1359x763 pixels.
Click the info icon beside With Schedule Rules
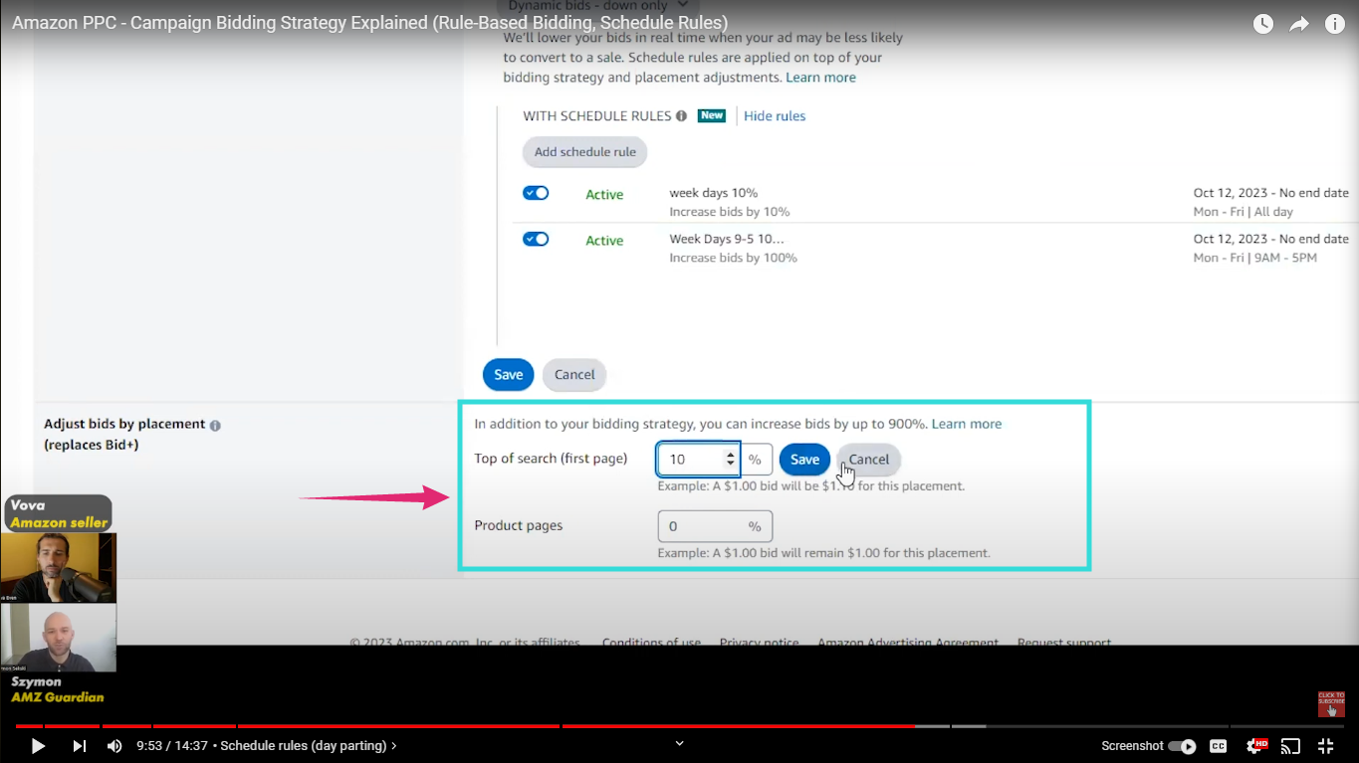click(681, 115)
